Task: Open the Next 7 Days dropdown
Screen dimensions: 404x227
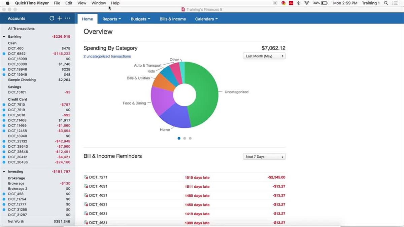Action: coord(264,157)
